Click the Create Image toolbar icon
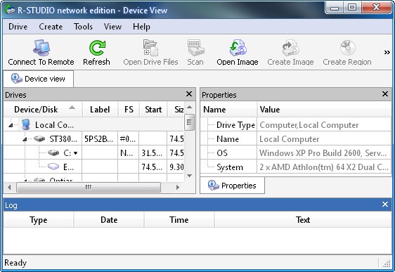 [x=290, y=48]
